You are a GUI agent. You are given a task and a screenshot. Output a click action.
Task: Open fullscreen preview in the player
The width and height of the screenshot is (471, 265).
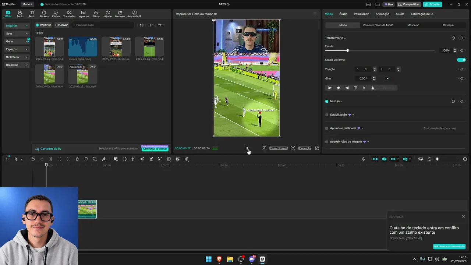[317, 148]
